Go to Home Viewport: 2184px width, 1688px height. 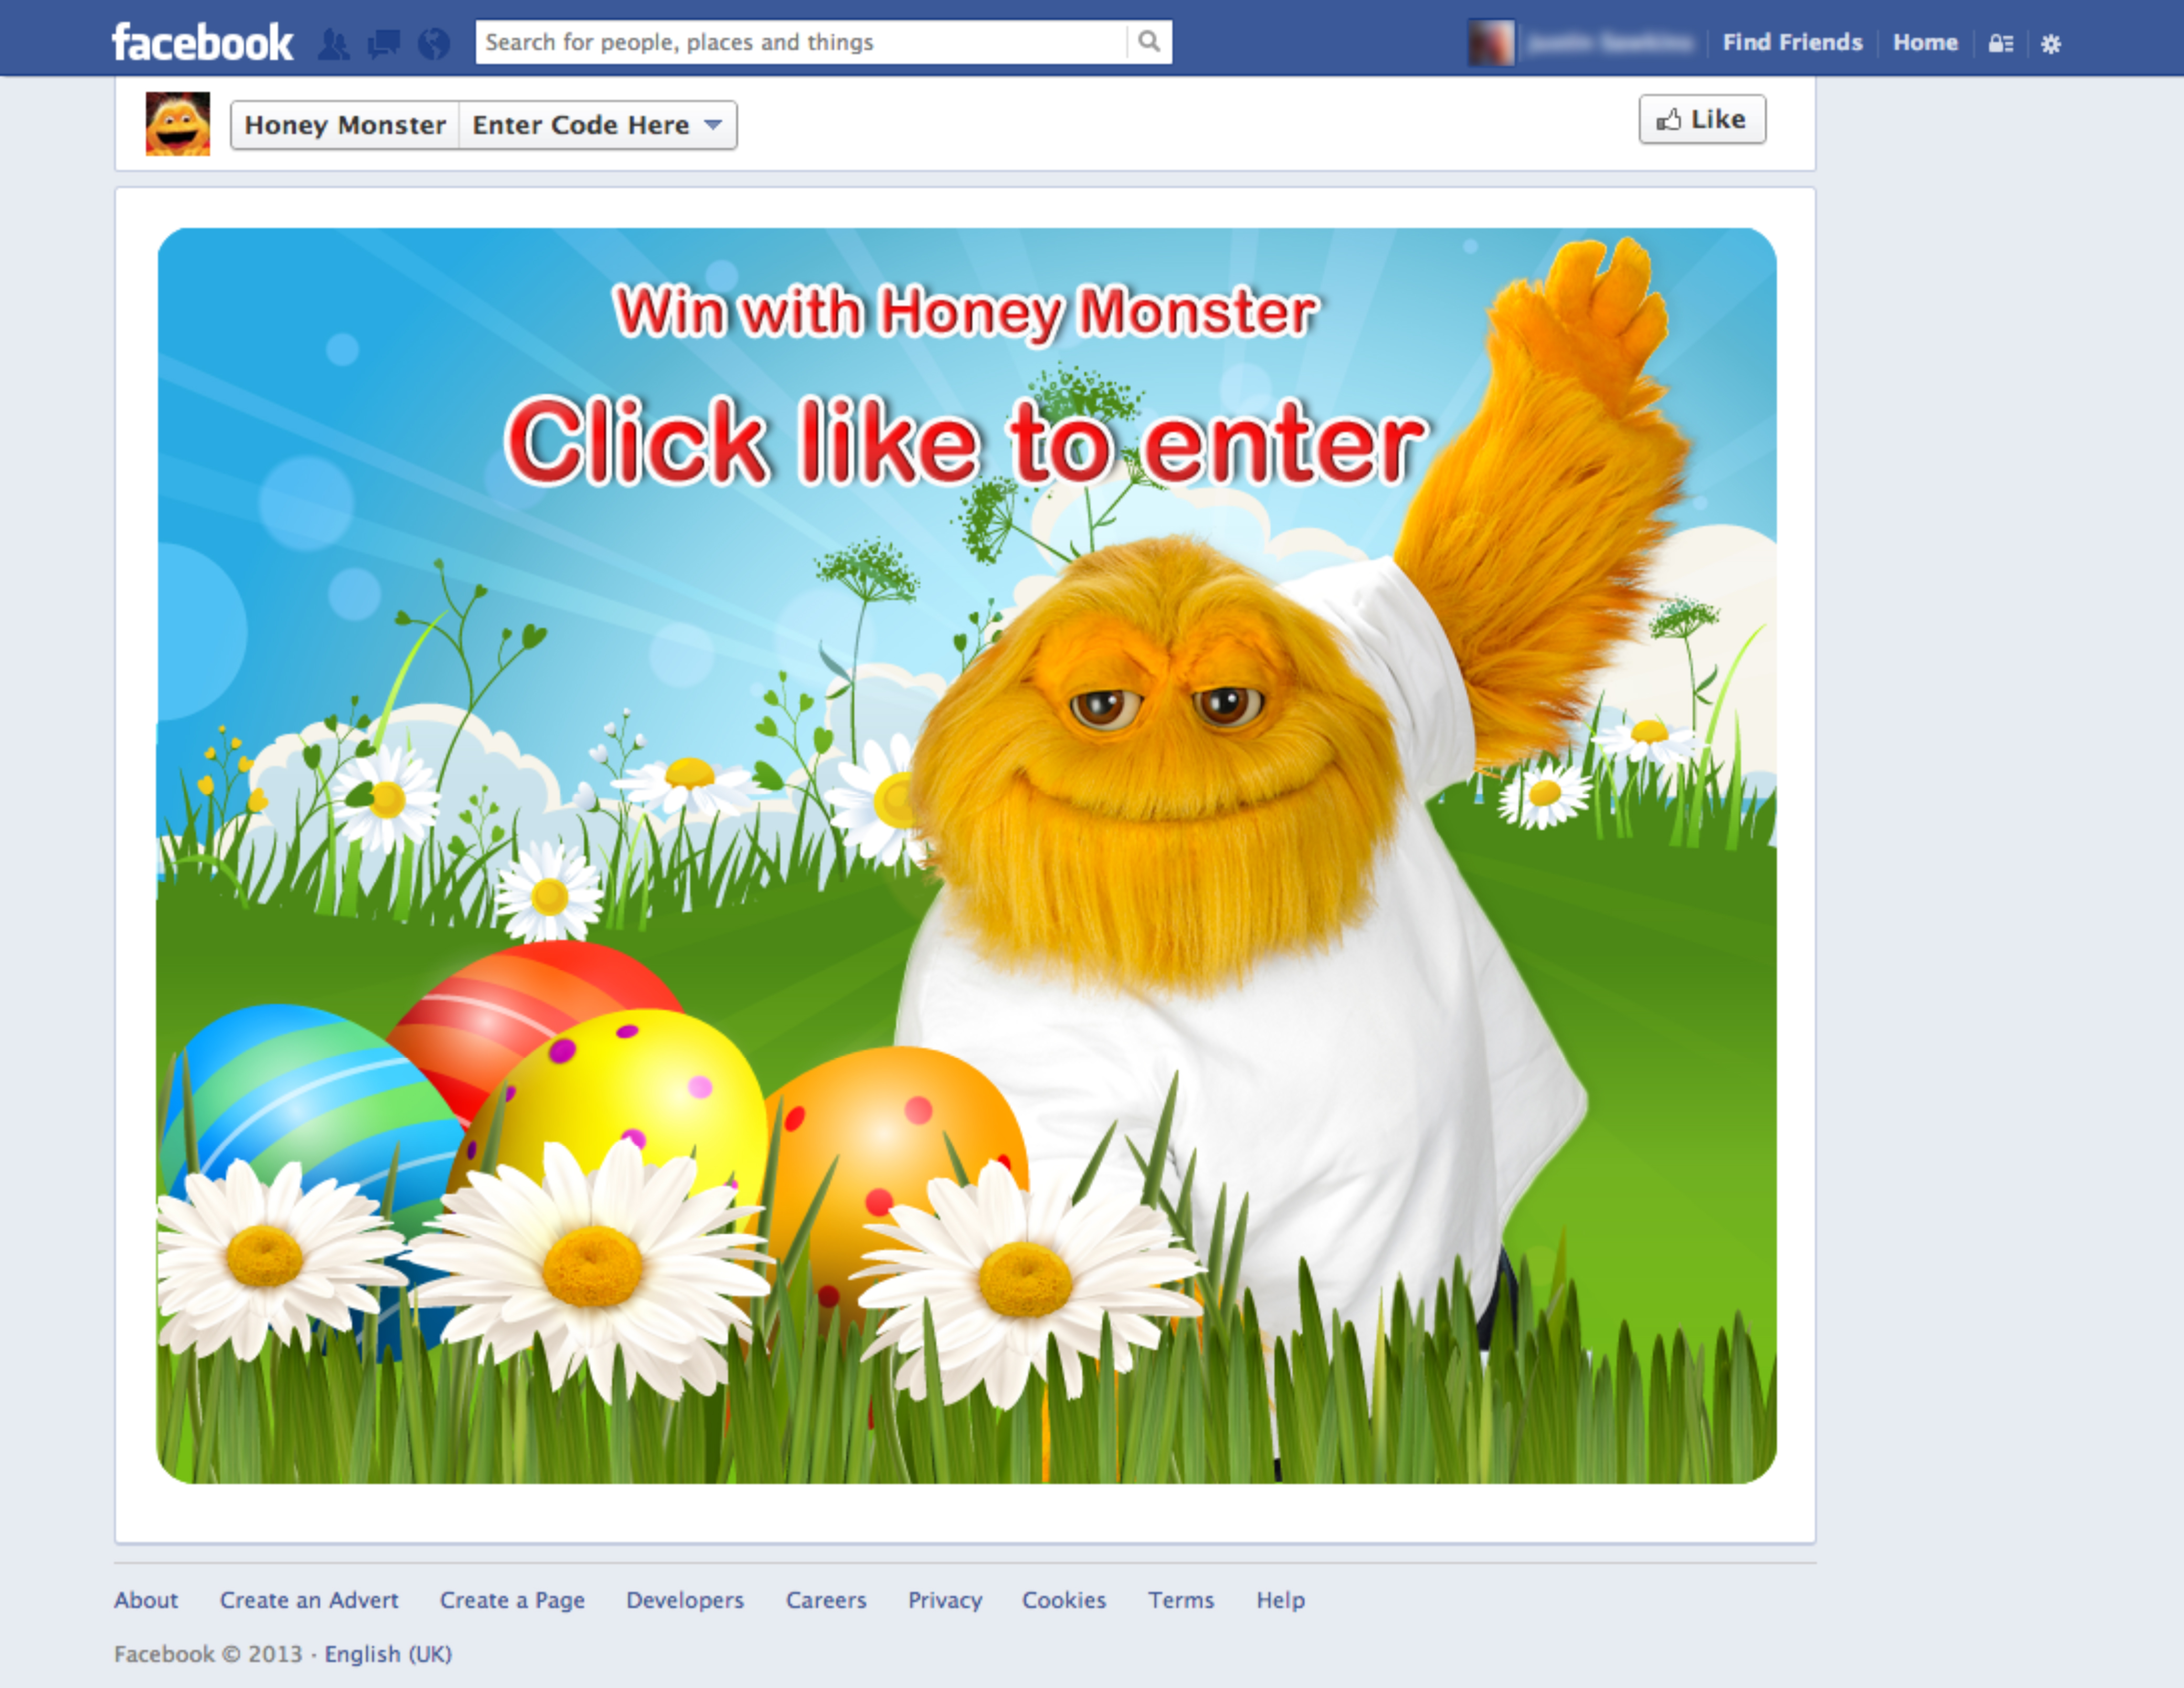click(x=1925, y=42)
